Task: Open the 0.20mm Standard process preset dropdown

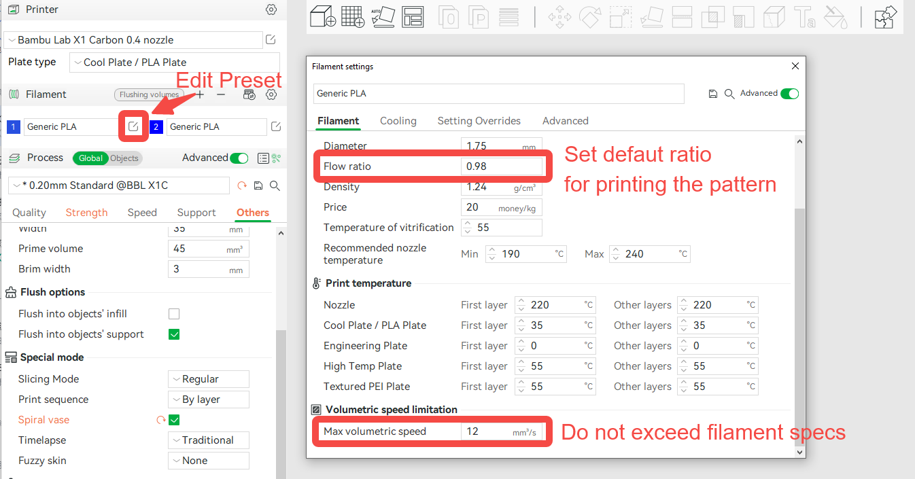Action: click(x=119, y=185)
